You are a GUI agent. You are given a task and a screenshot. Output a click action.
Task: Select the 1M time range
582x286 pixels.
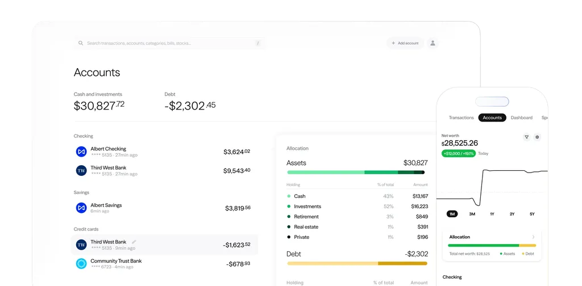tap(452, 214)
